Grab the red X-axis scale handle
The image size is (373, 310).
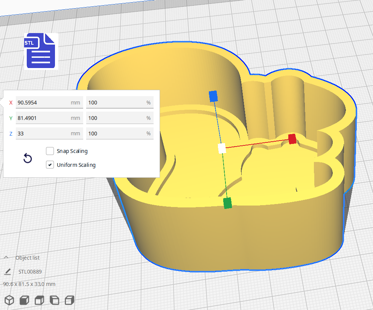292,139
